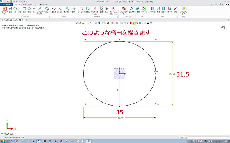Select the black line-color swatch in view toolbar

pos(148,23)
